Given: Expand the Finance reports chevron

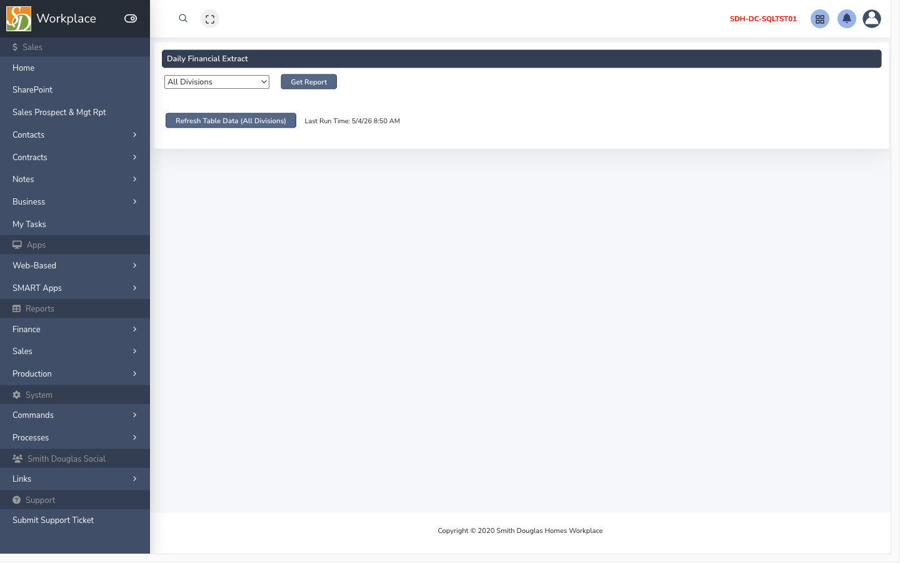Looking at the screenshot, I should 134,329.
